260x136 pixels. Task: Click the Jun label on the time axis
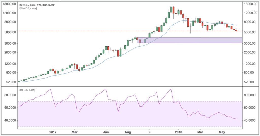(106, 132)
